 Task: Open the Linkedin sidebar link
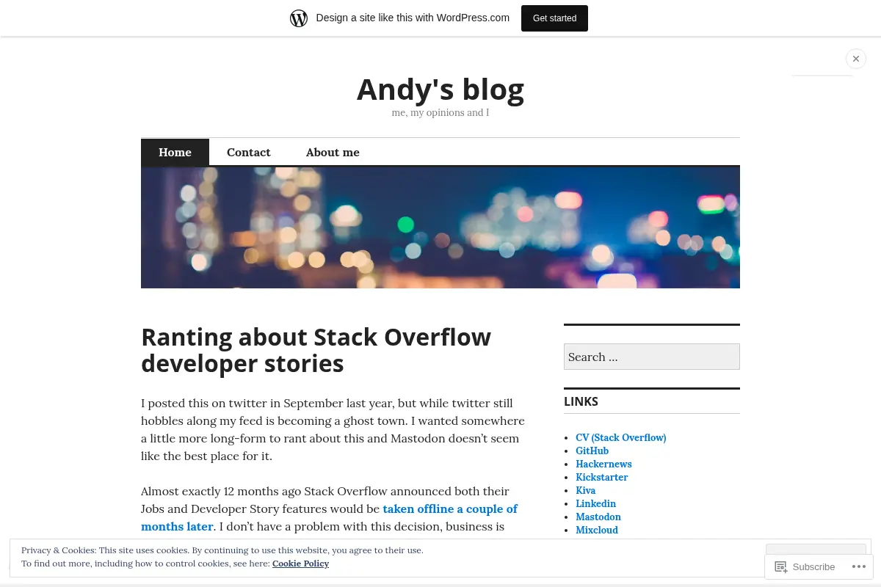(595, 503)
